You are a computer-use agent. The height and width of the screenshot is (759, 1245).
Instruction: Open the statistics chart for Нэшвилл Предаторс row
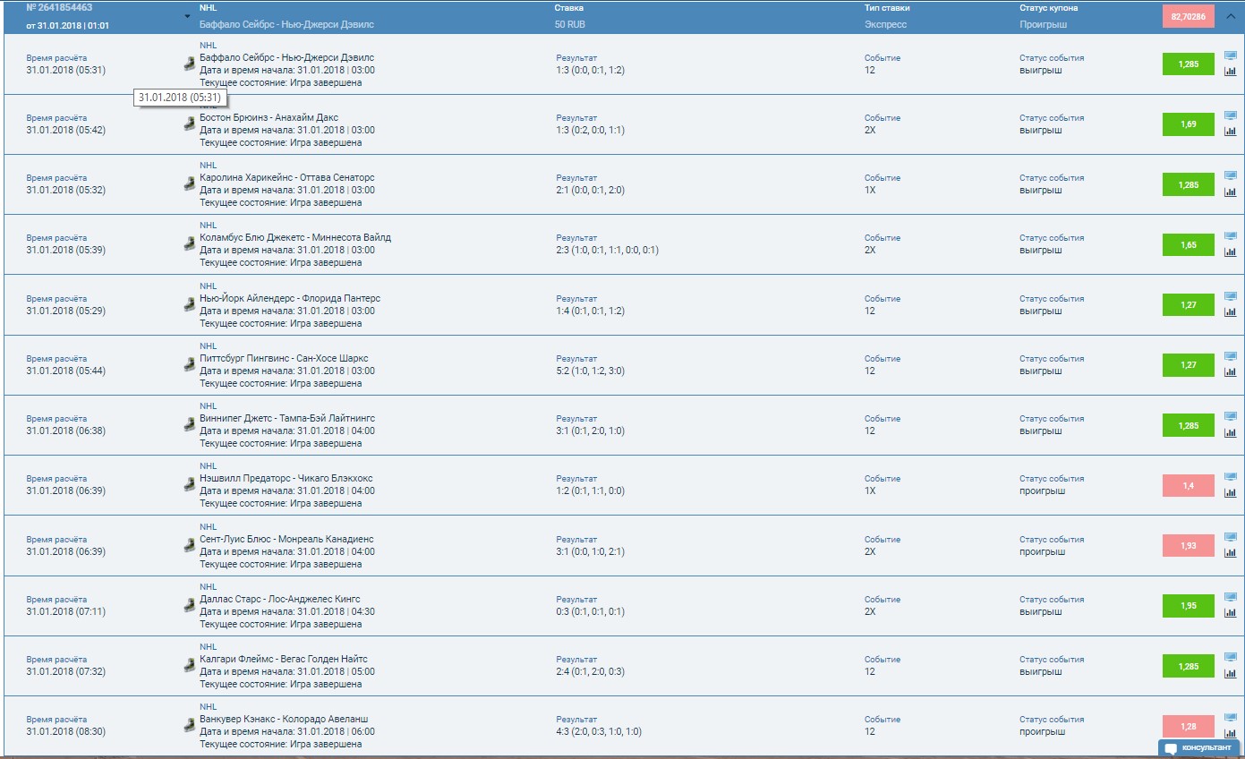(1230, 492)
